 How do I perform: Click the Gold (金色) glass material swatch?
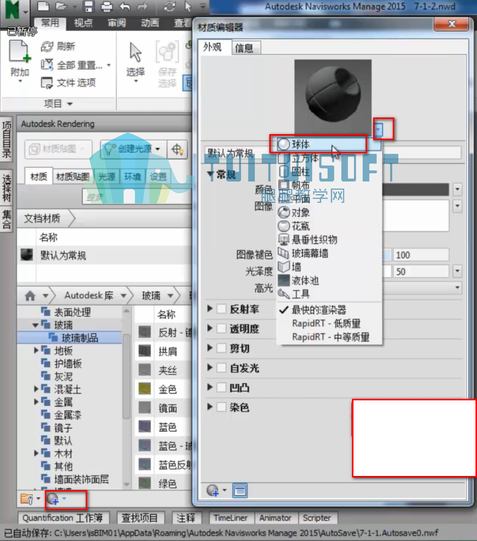tap(145, 389)
